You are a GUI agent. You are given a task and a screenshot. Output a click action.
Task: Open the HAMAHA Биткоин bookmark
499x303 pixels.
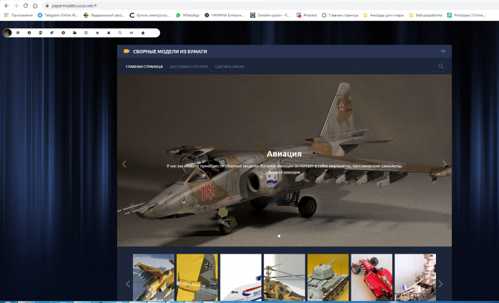225,15
